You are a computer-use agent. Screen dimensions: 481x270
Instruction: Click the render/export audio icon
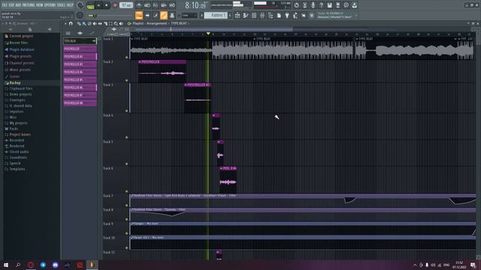(x=337, y=5)
